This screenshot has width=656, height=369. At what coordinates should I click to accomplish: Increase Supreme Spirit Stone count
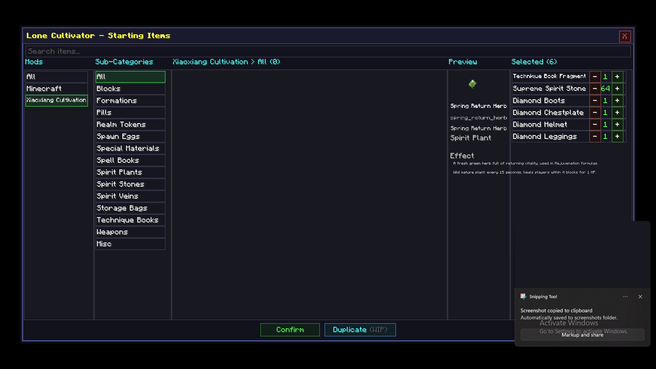[617, 89]
